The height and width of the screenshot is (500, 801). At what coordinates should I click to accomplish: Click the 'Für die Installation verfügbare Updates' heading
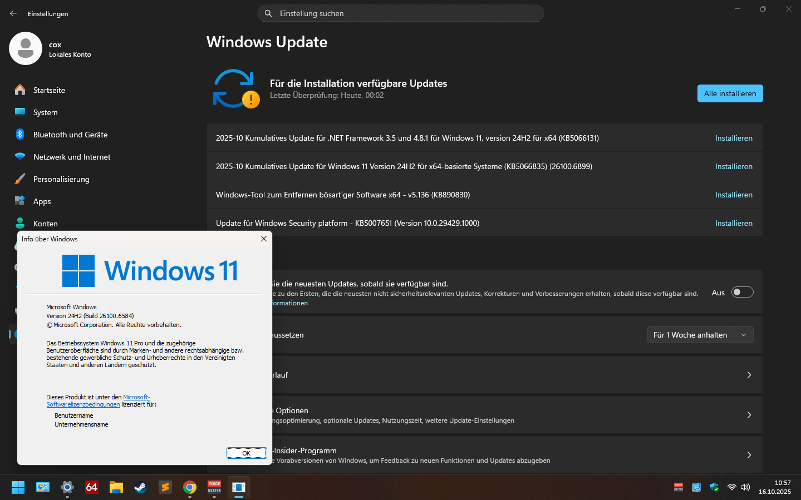coord(358,83)
